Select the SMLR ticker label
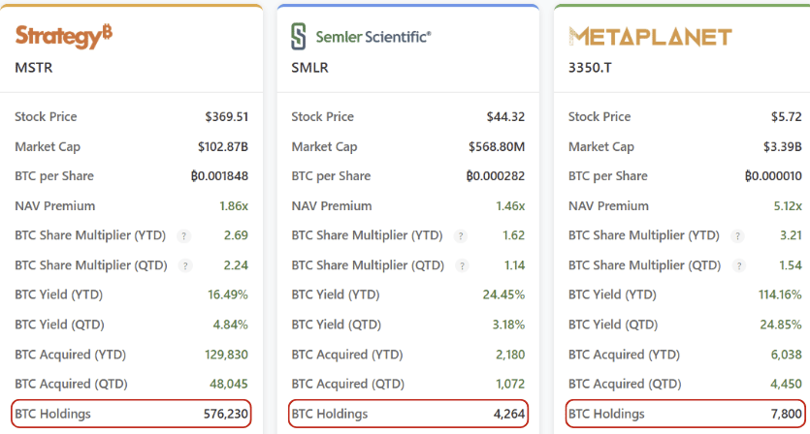This screenshot has width=810, height=434. coord(310,68)
